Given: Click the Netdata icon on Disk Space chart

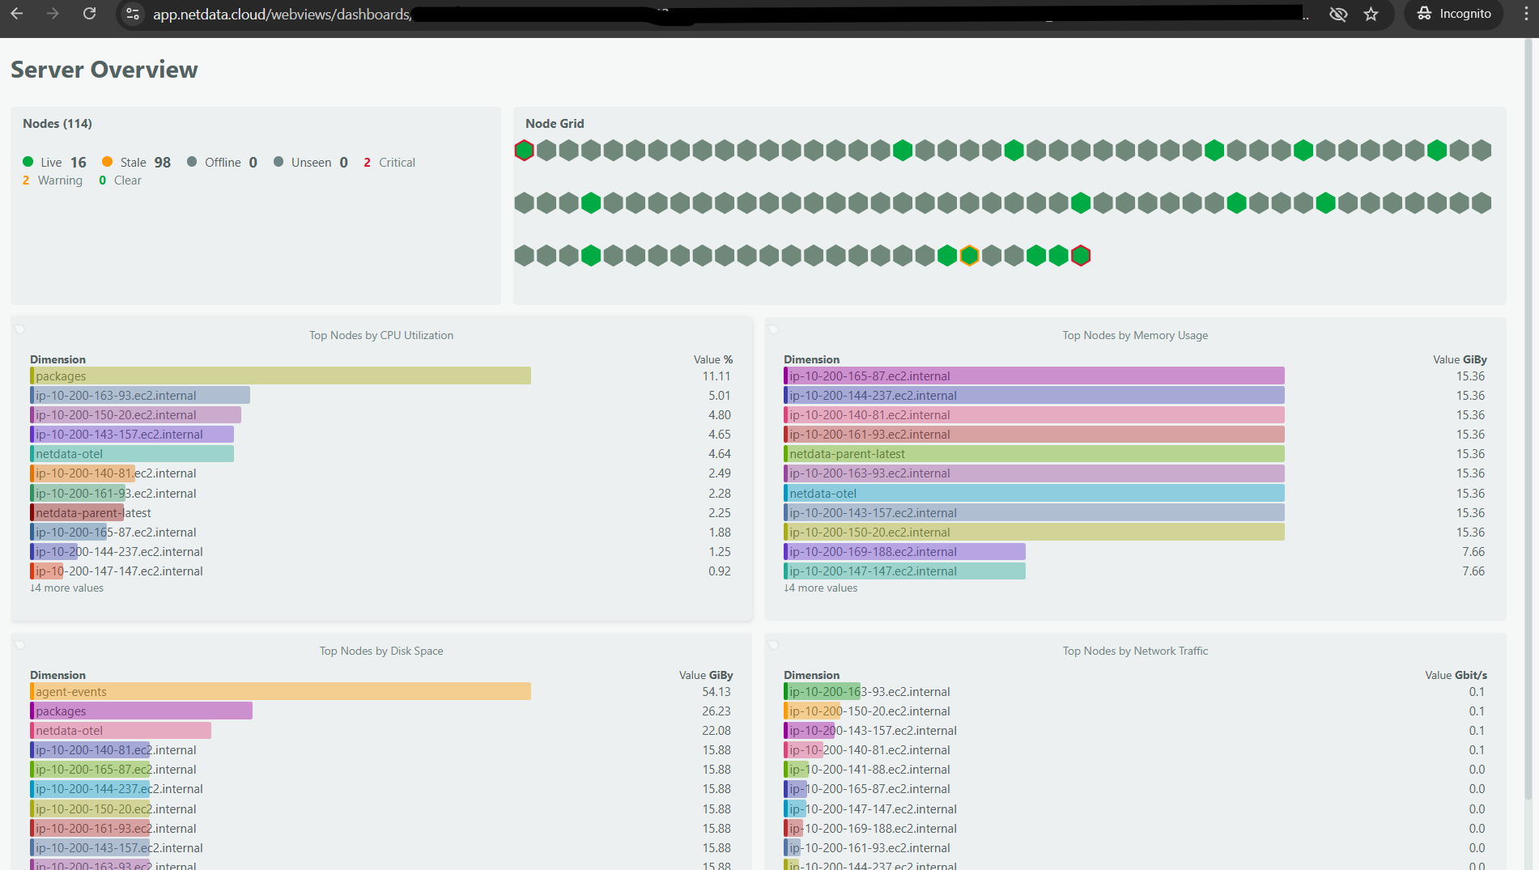Looking at the screenshot, I should tap(19, 643).
